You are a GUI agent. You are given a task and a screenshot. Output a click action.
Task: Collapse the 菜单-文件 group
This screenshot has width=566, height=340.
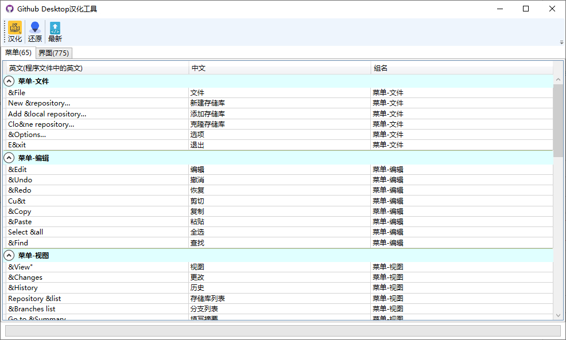click(9, 81)
